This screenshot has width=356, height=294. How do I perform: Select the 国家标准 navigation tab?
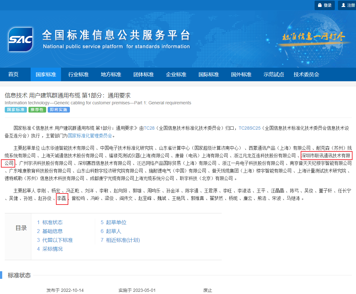[x=46, y=75]
